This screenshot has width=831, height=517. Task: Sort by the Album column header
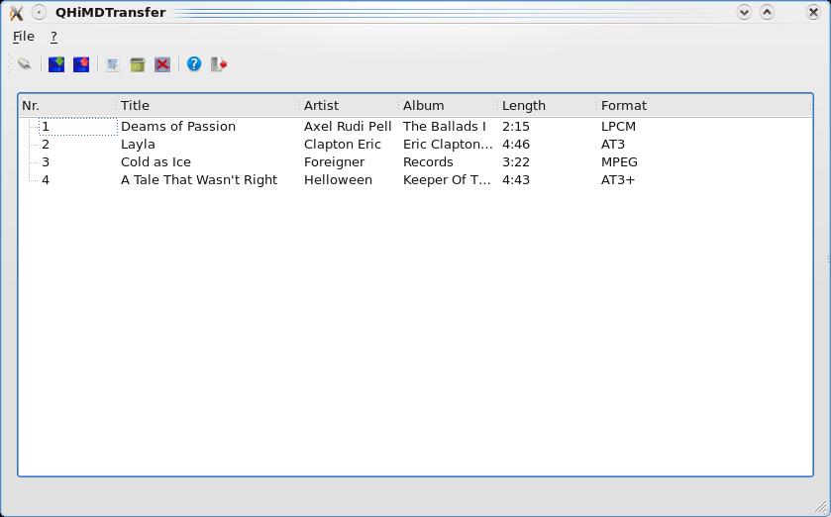click(x=449, y=105)
